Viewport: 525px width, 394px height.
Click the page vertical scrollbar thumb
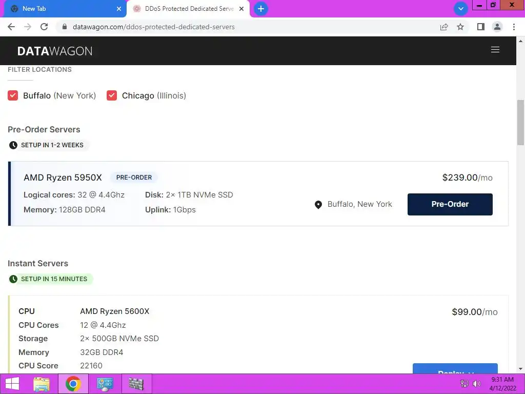521,122
